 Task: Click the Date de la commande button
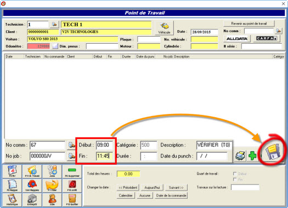tap(171, 195)
